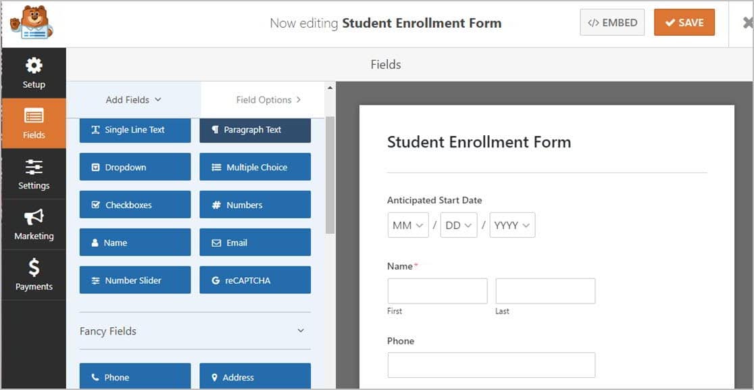This screenshot has width=754, height=390.
Task: Add a Checkboxes field
Action: tap(134, 205)
